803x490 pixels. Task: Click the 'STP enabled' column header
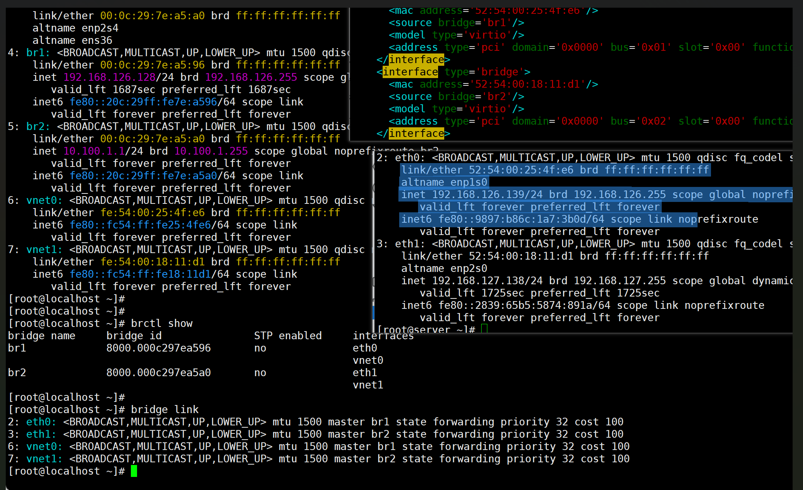click(x=288, y=336)
